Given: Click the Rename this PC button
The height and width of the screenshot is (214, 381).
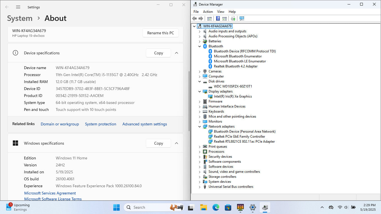Looking at the screenshot, I should pyautogui.click(x=160, y=33).
